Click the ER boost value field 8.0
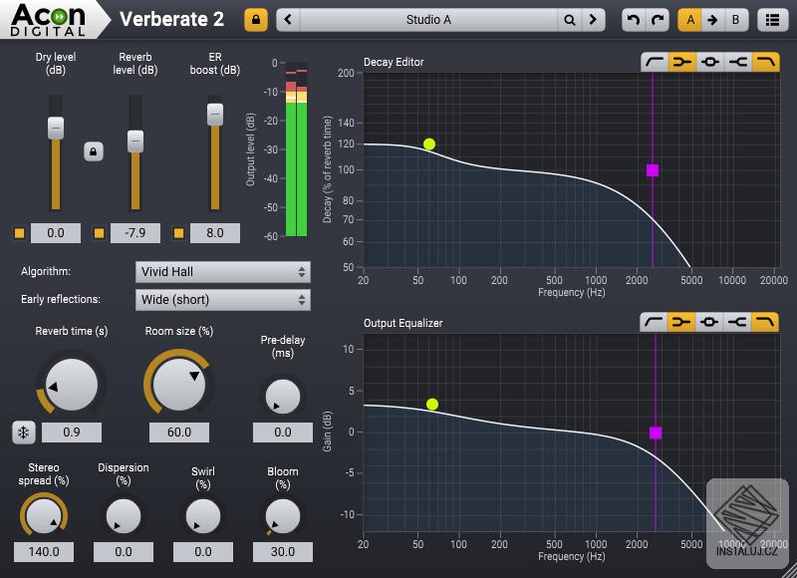This screenshot has height=578, width=797. click(215, 233)
